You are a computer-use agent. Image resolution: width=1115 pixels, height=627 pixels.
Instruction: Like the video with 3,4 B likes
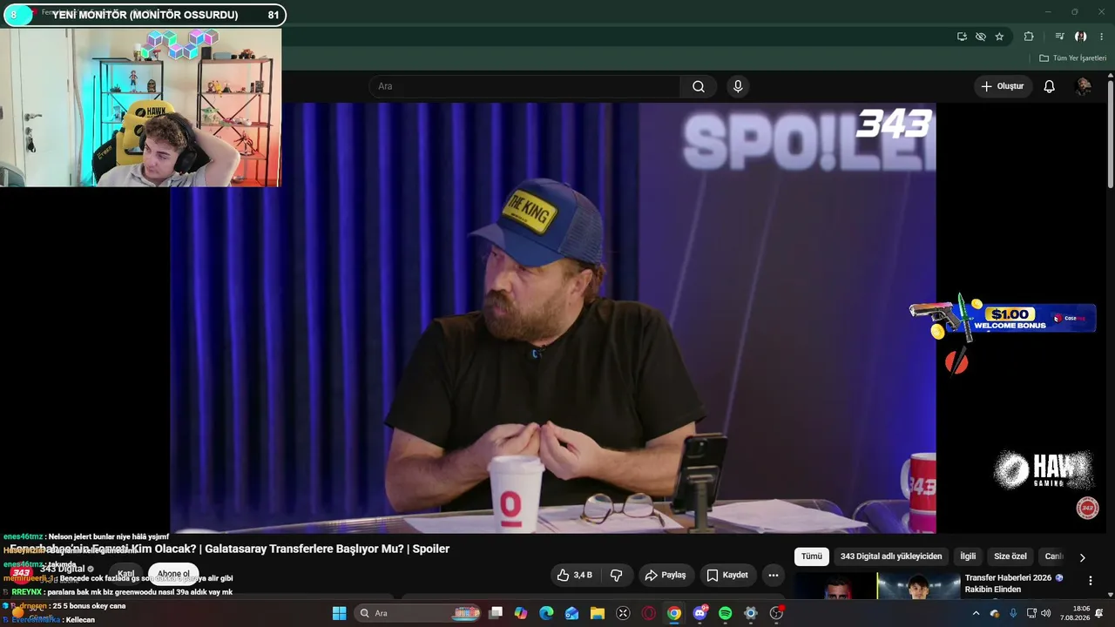(574, 575)
